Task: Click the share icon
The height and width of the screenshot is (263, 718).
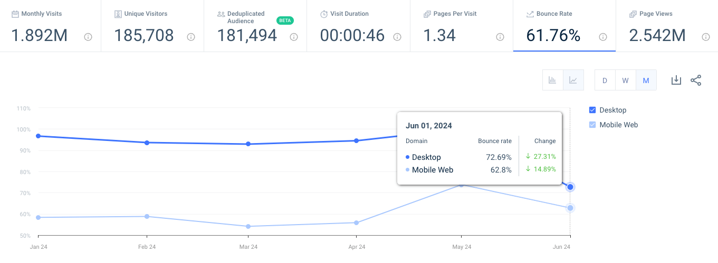Action: coord(696,80)
